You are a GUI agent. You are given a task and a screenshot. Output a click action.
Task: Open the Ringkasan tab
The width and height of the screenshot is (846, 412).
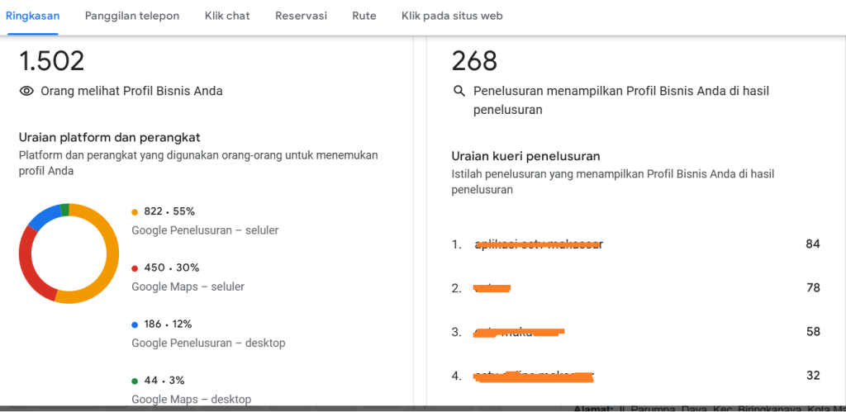coord(32,16)
